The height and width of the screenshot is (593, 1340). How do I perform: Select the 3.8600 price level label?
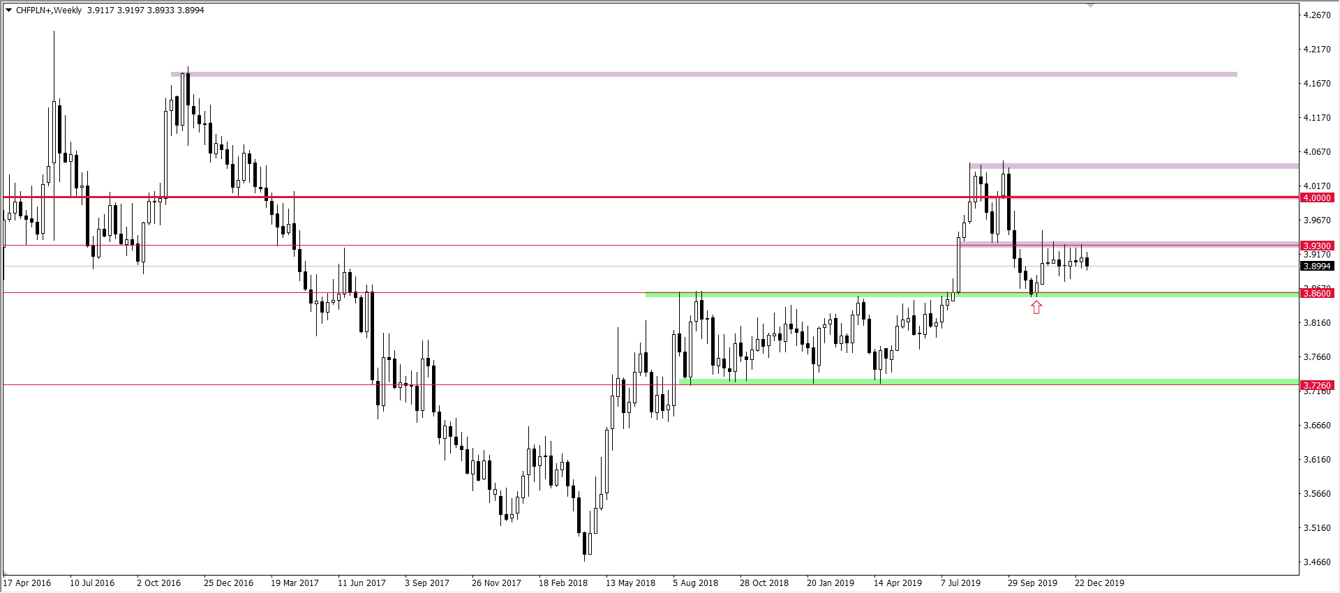[1317, 293]
